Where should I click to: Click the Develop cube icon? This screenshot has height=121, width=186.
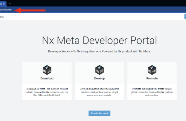[99, 70]
